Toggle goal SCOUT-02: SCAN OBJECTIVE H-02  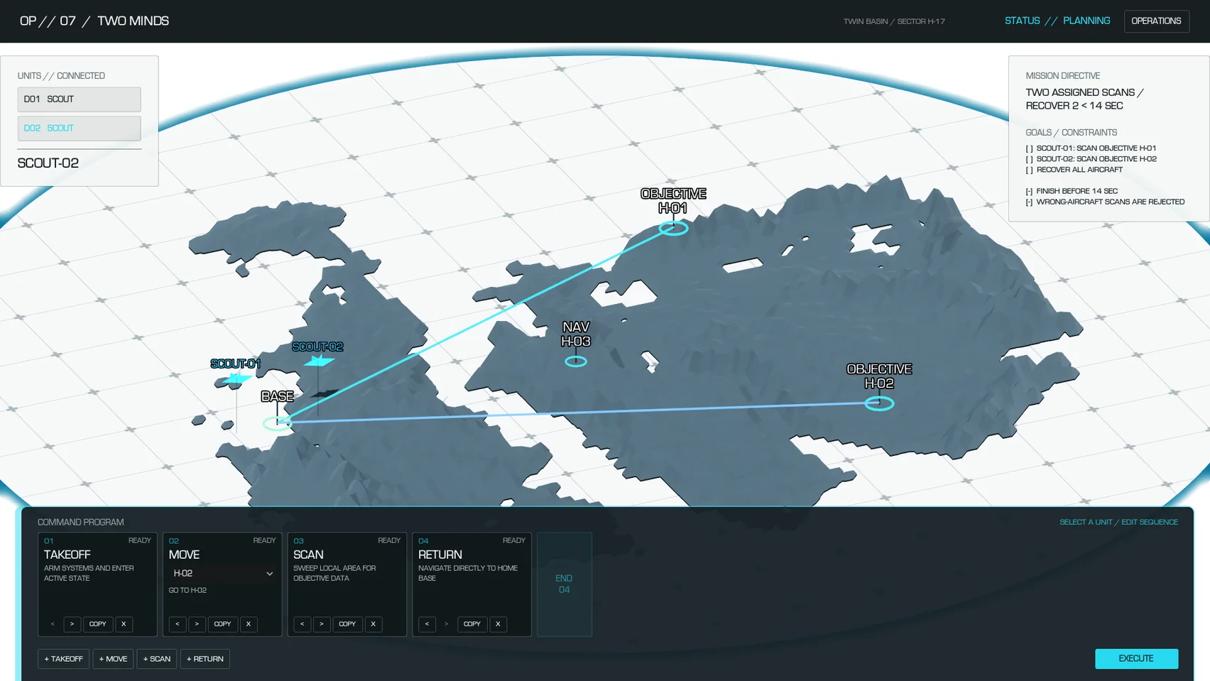click(x=1091, y=159)
